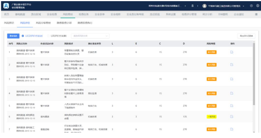The image size is (261, 138).
Task: Switch to the 隐患排查计划 sub-tab
Action: [x=64, y=23]
